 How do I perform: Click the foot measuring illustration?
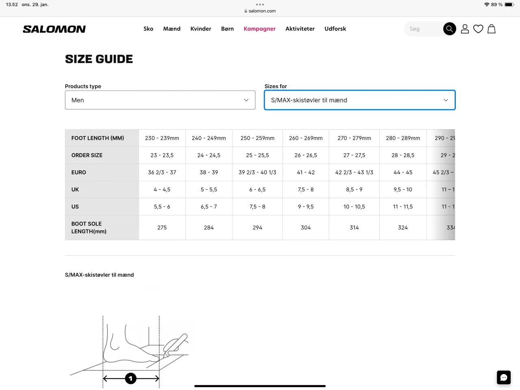(130, 351)
